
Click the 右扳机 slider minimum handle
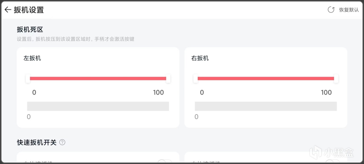(x=196, y=79)
